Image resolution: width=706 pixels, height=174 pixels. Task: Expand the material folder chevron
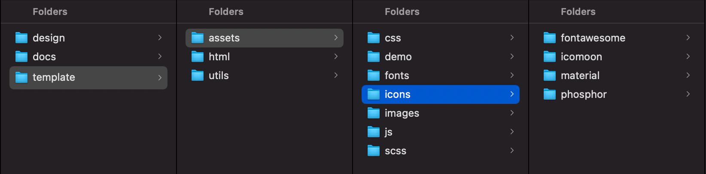pos(688,75)
